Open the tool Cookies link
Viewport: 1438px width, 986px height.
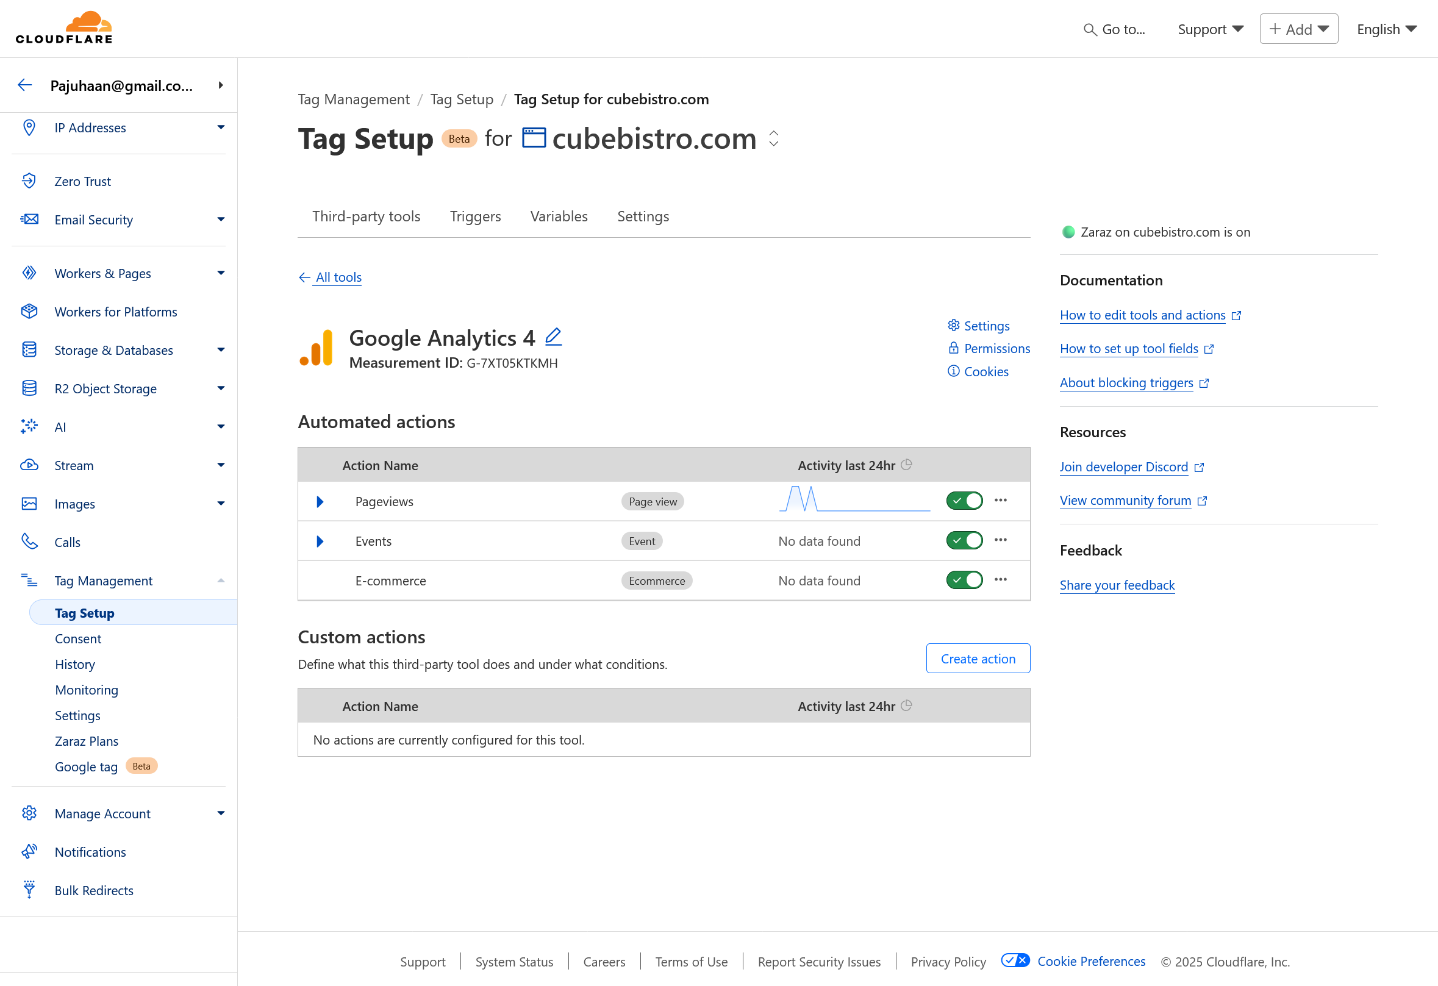click(978, 371)
